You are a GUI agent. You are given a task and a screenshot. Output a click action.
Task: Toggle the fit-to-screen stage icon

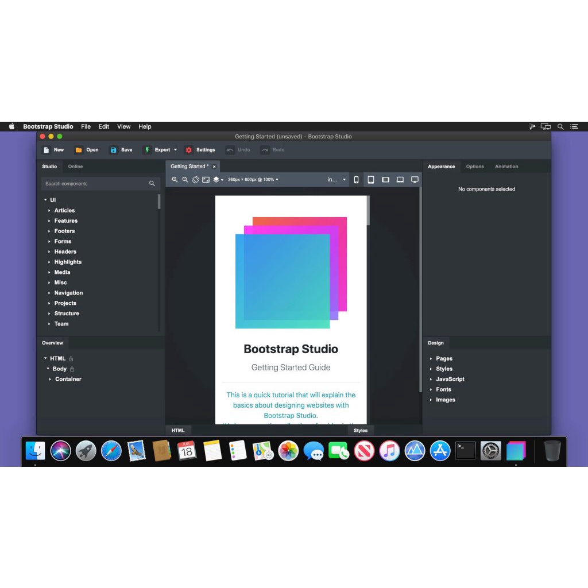click(x=206, y=180)
